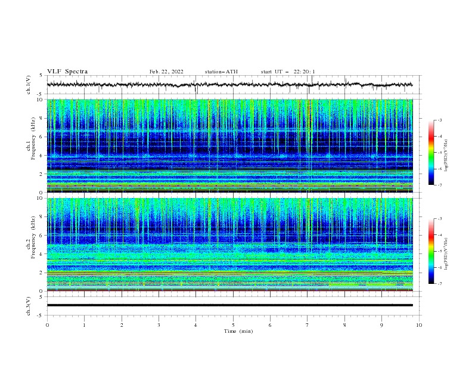Click time axis tick label "2"
Image resolution: width=472 pixels, height=365 pixels.
pyautogui.click(x=122, y=325)
